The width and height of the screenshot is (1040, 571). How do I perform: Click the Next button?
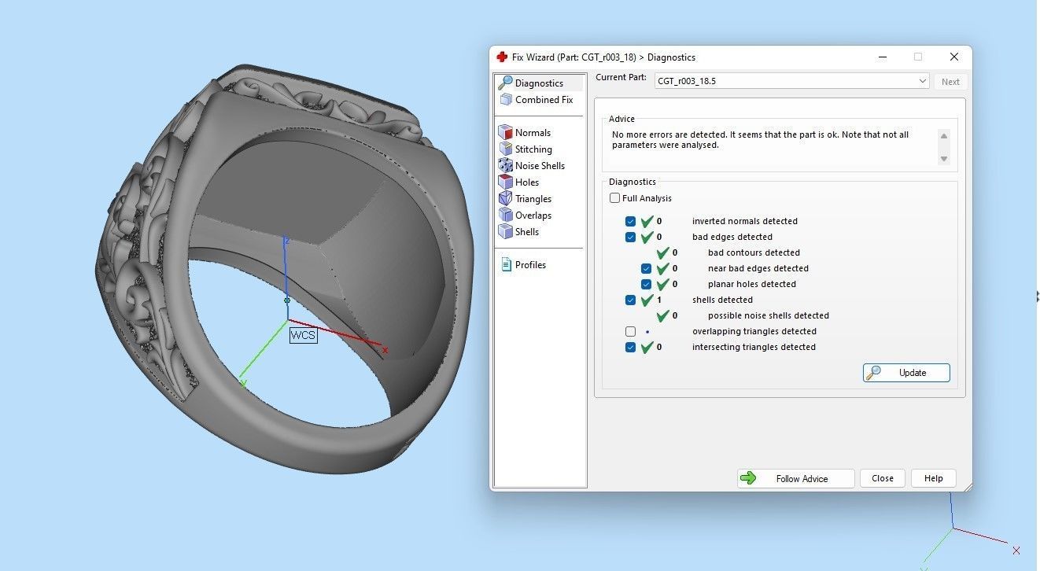950,82
